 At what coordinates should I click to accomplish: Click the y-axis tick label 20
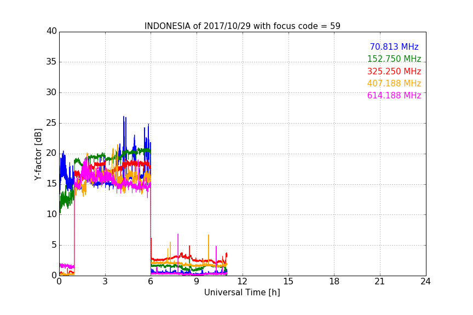(x=51, y=154)
